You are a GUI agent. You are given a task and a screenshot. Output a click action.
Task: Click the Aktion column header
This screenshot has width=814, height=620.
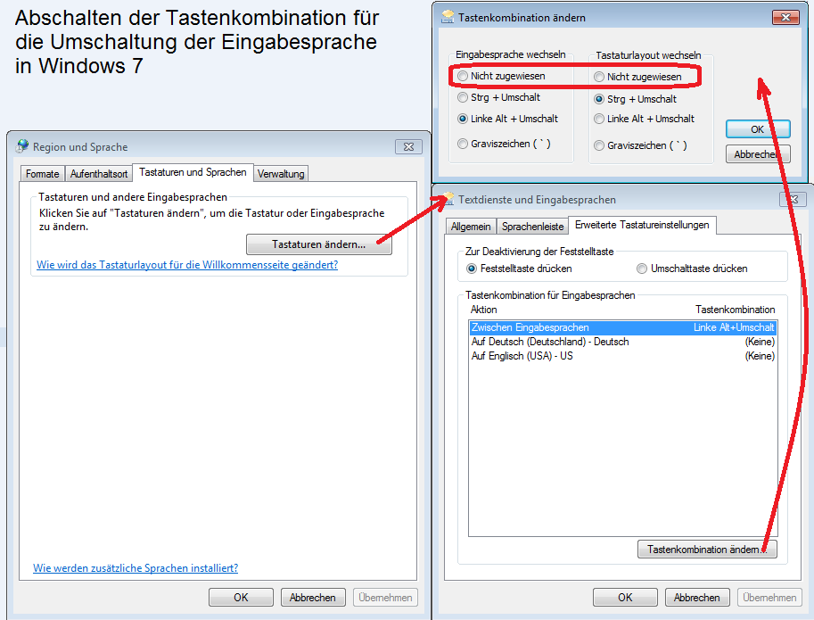click(484, 310)
